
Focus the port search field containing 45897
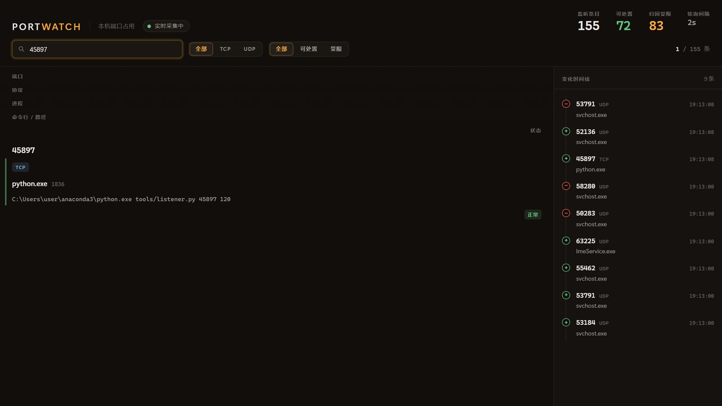pyautogui.click(x=97, y=49)
